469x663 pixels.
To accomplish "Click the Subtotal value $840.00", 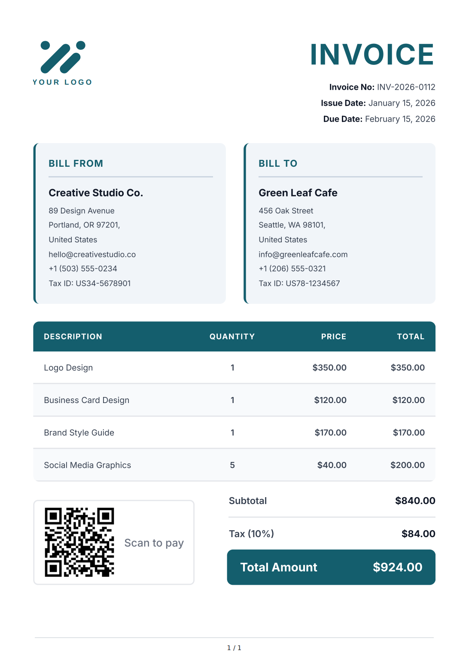I will (415, 501).
